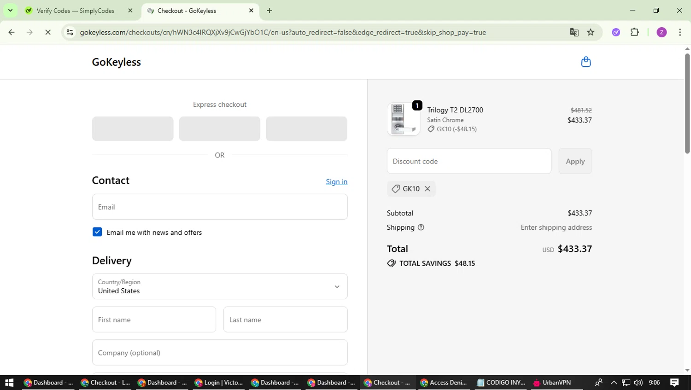Image resolution: width=691 pixels, height=390 pixels.
Task: Click the shipping info question mark icon
Action: coord(421,227)
